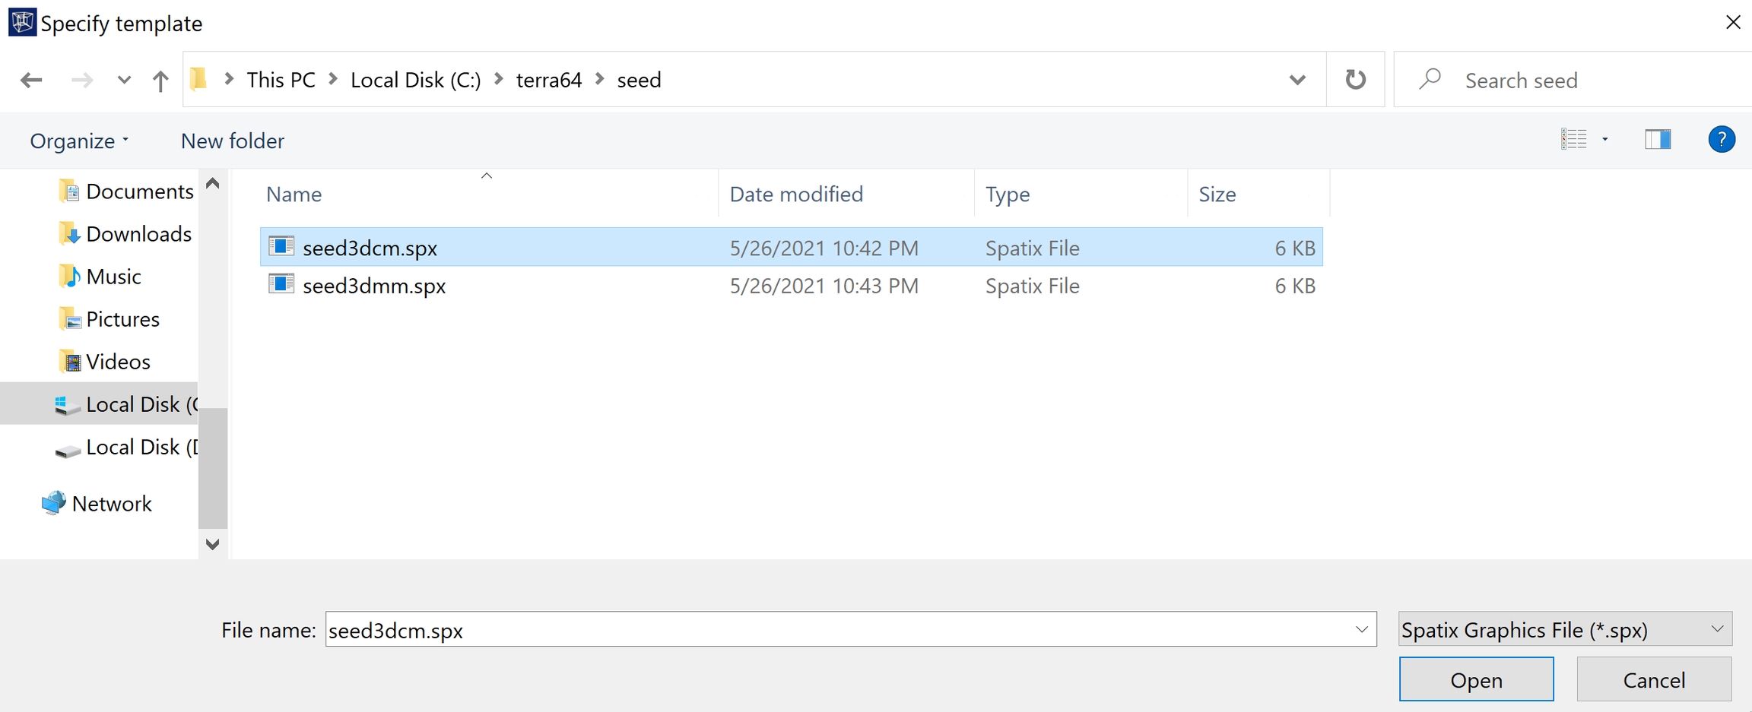Click the Back navigation arrow
Screen dimensions: 1752x712
coord(31,80)
